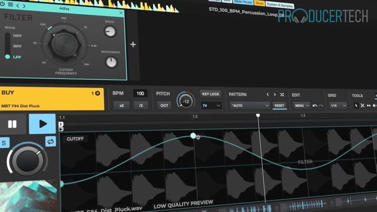Image resolution: width=377 pixels, height=212 pixels.
Task: Click the 1.2 ruler marker
Action: pyautogui.click(x=195, y=117)
